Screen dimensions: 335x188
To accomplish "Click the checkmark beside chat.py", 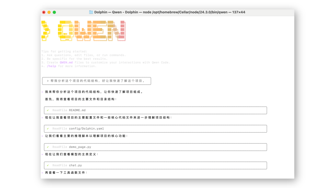I will tap(48, 165).
